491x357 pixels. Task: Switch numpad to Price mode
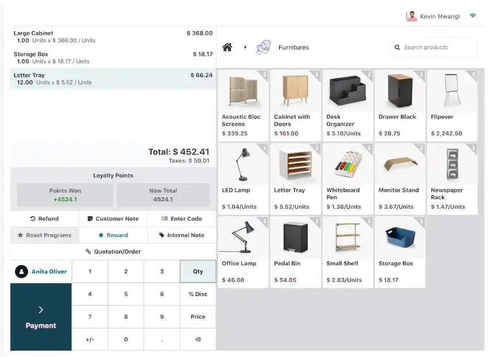click(x=197, y=317)
